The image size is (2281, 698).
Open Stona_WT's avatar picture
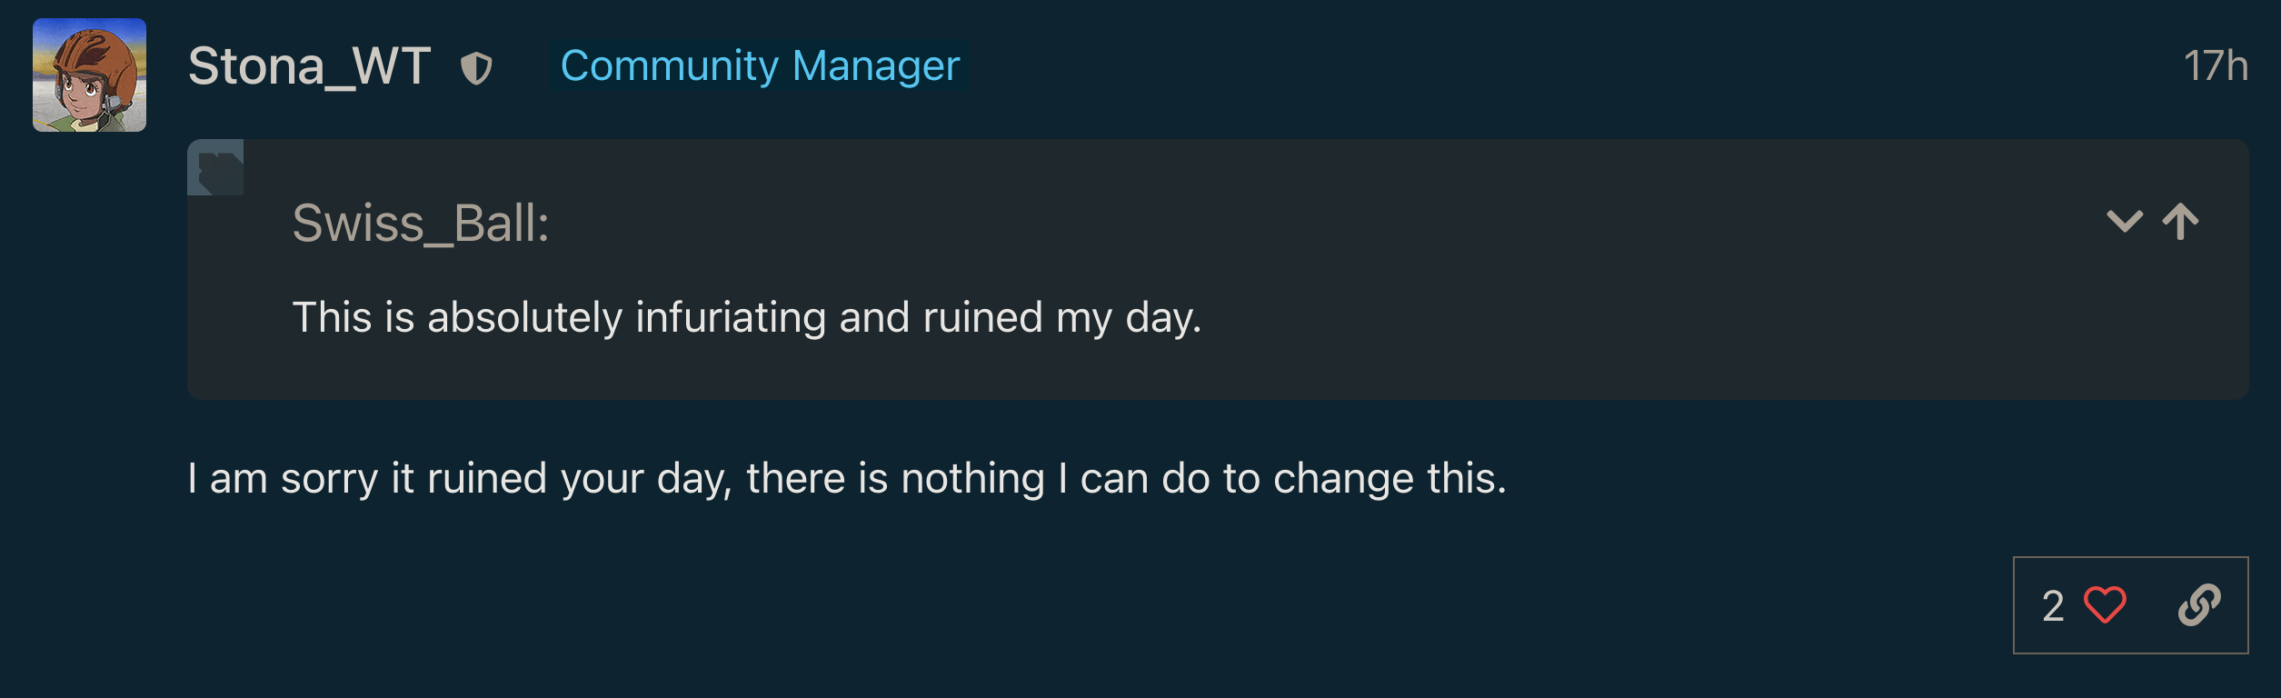(x=89, y=75)
